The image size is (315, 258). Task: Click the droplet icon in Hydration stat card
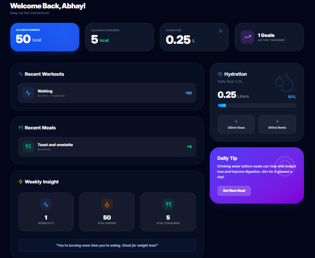221,30
